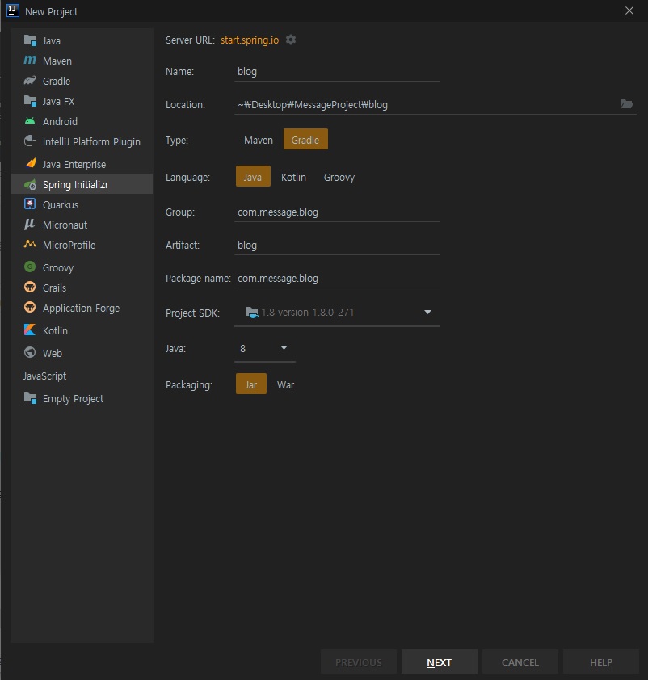This screenshot has height=680, width=648.
Task: Click the Application Forge icon
Action: pos(30,307)
